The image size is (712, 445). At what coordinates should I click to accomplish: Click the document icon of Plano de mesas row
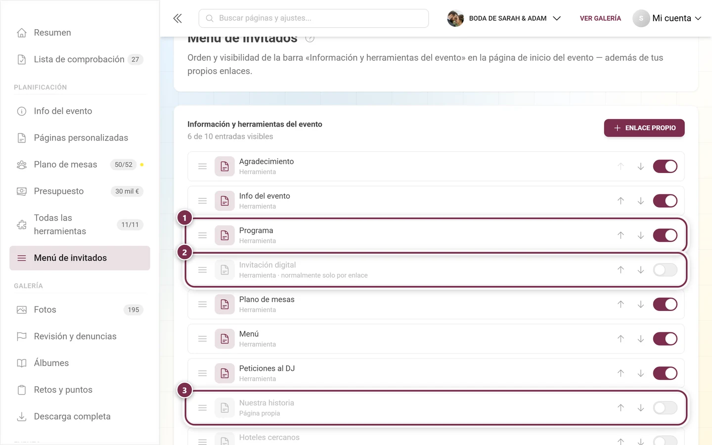tap(224, 305)
